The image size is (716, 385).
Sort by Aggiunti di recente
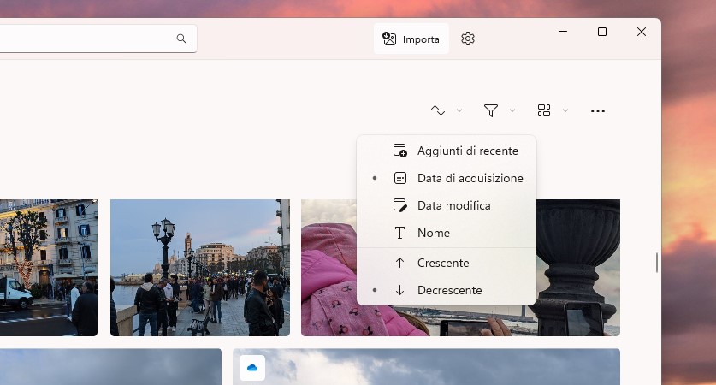447,151
